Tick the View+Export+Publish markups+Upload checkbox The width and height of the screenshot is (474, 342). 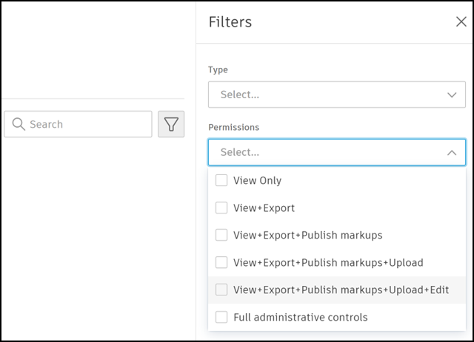221,262
